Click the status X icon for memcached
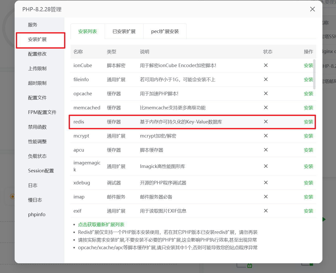Image resolution: width=336 pixels, height=273 pixels. (x=266, y=108)
